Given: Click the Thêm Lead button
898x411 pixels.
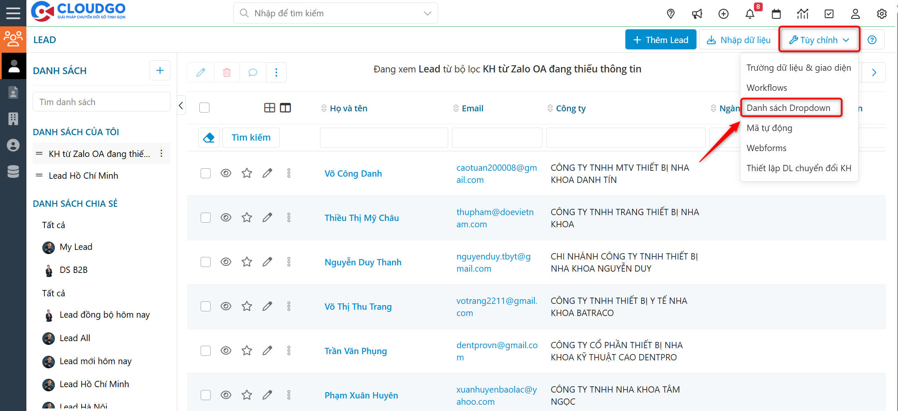Looking at the screenshot, I should (661, 40).
